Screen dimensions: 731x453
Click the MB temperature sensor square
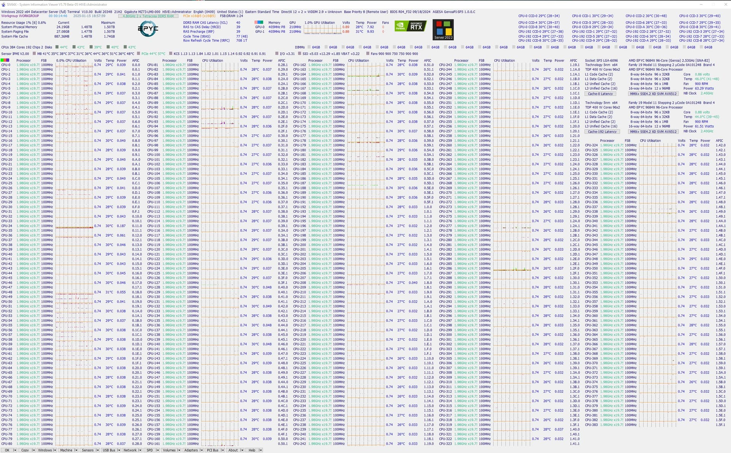[34, 54]
